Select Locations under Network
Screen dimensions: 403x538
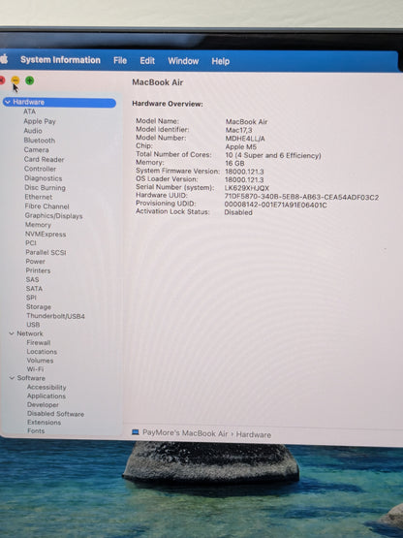pos(42,352)
